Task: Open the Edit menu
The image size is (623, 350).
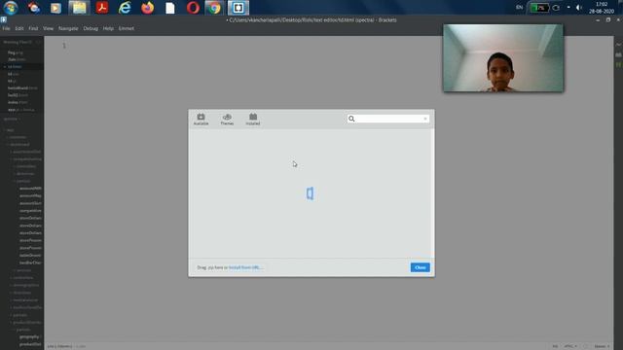Action: coord(19,28)
